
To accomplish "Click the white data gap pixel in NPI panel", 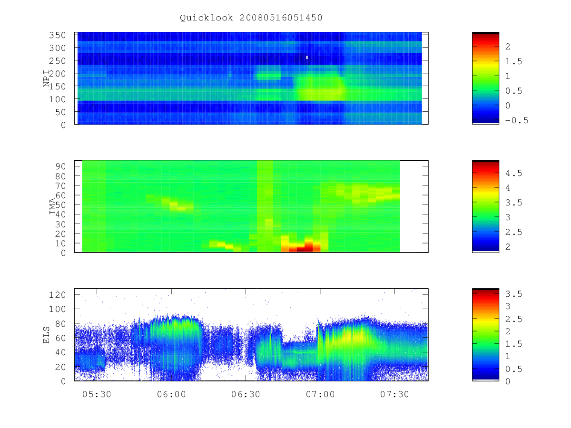I will coord(307,58).
